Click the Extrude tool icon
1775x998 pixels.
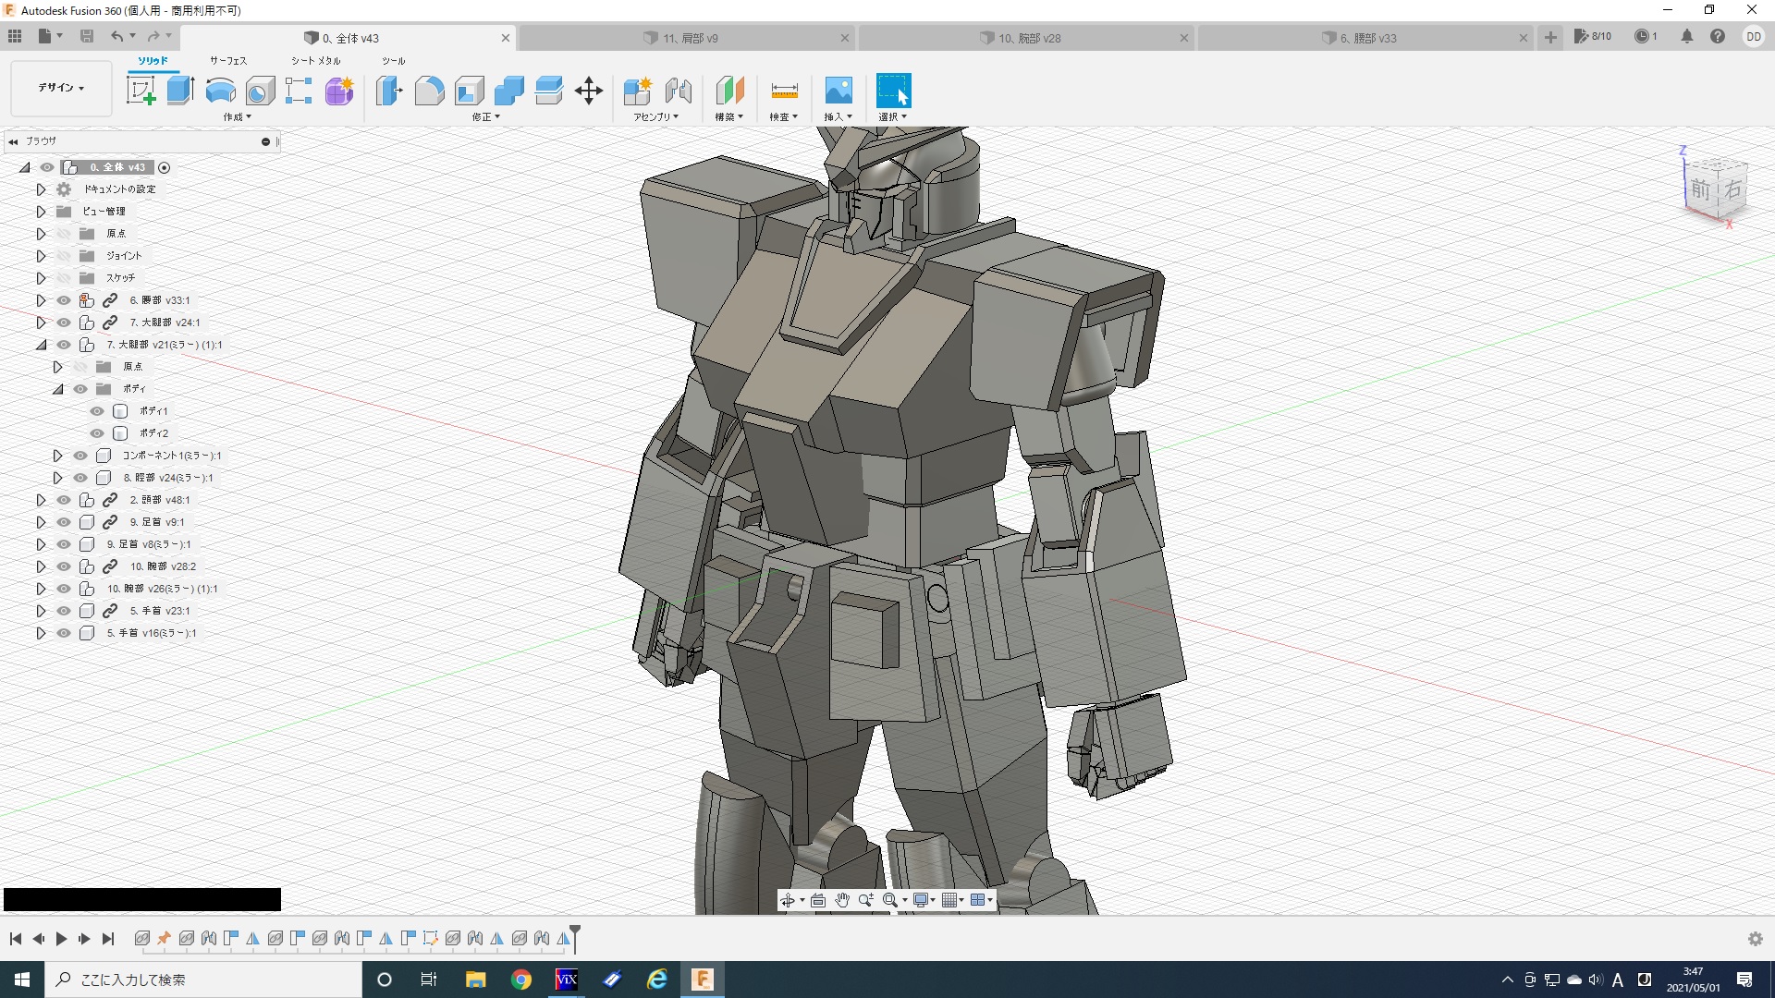pyautogui.click(x=180, y=91)
